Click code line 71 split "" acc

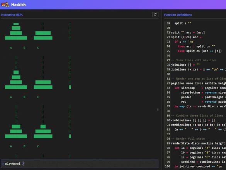click(188, 33)
